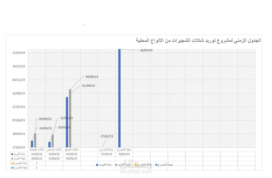Click the 01/09/23 cell in the data table

72,154
